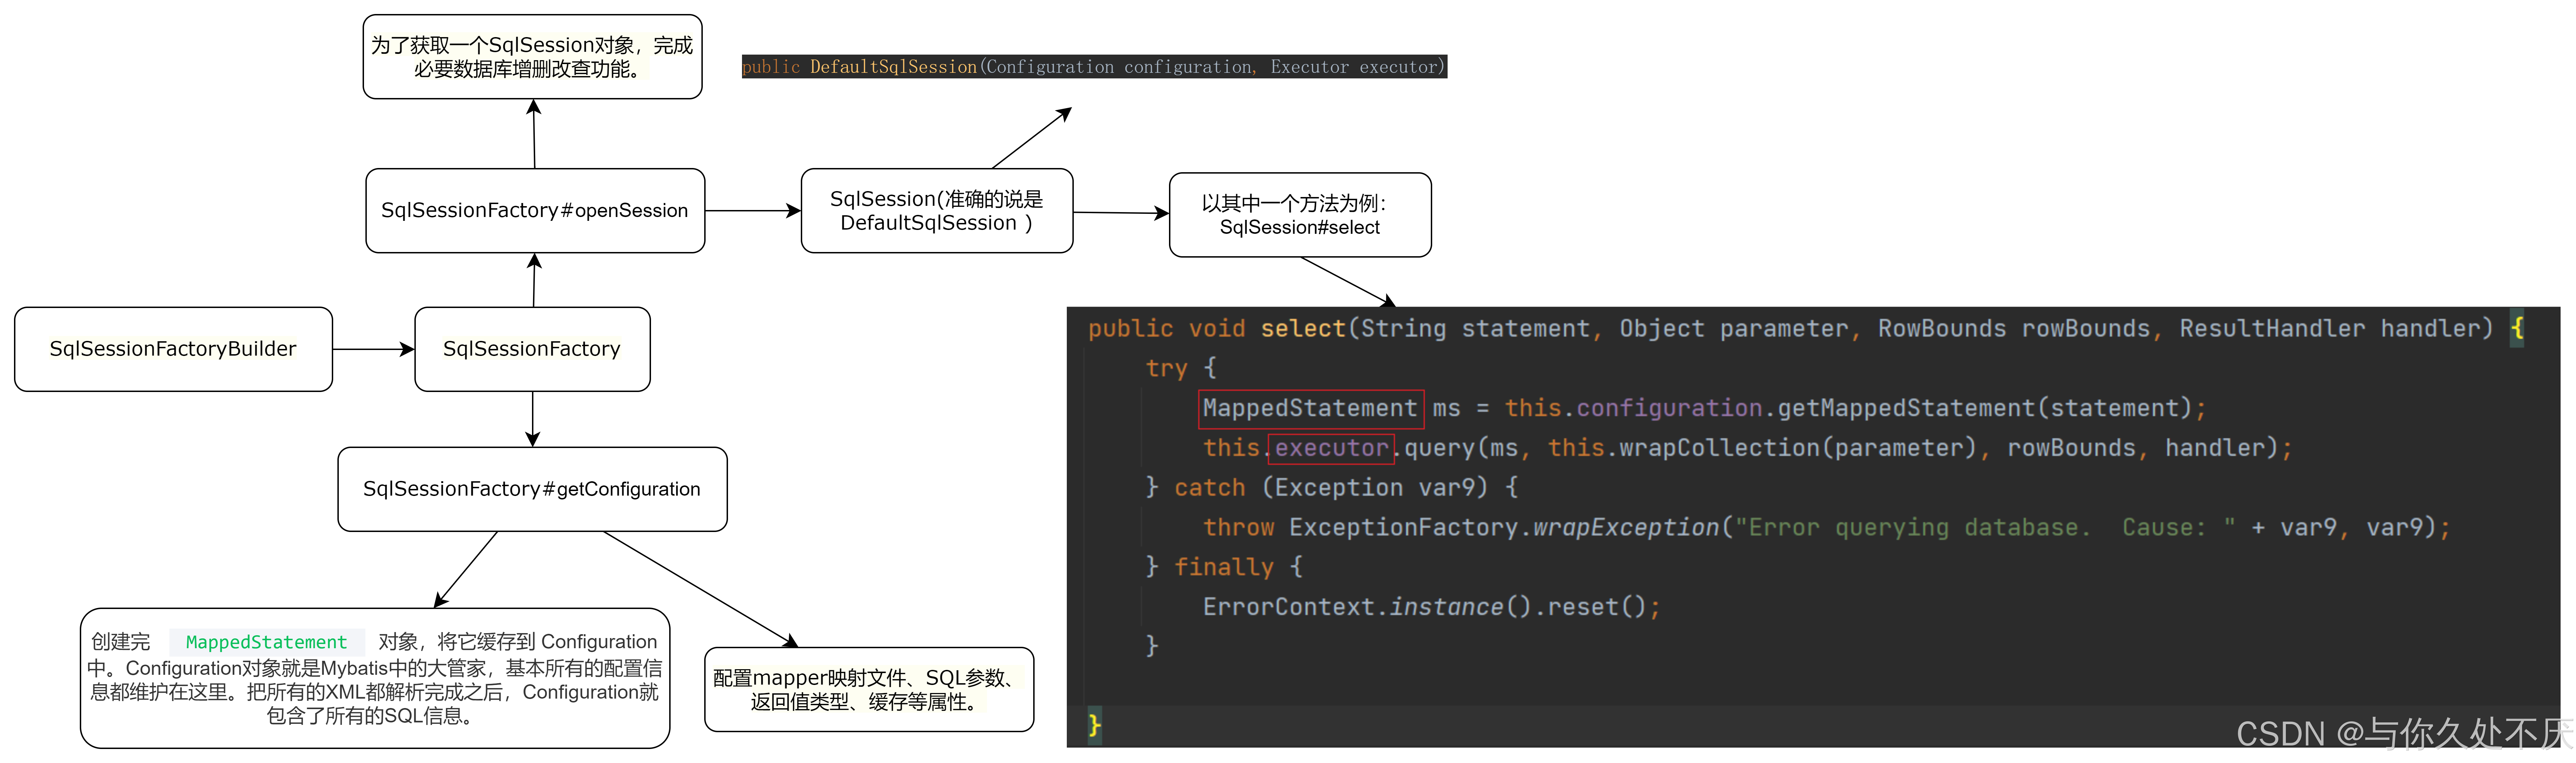Viewport: 2576px width, 763px height.
Task: Select the SqlSessionFactory#getConfiguration node
Action: [x=532, y=489]
